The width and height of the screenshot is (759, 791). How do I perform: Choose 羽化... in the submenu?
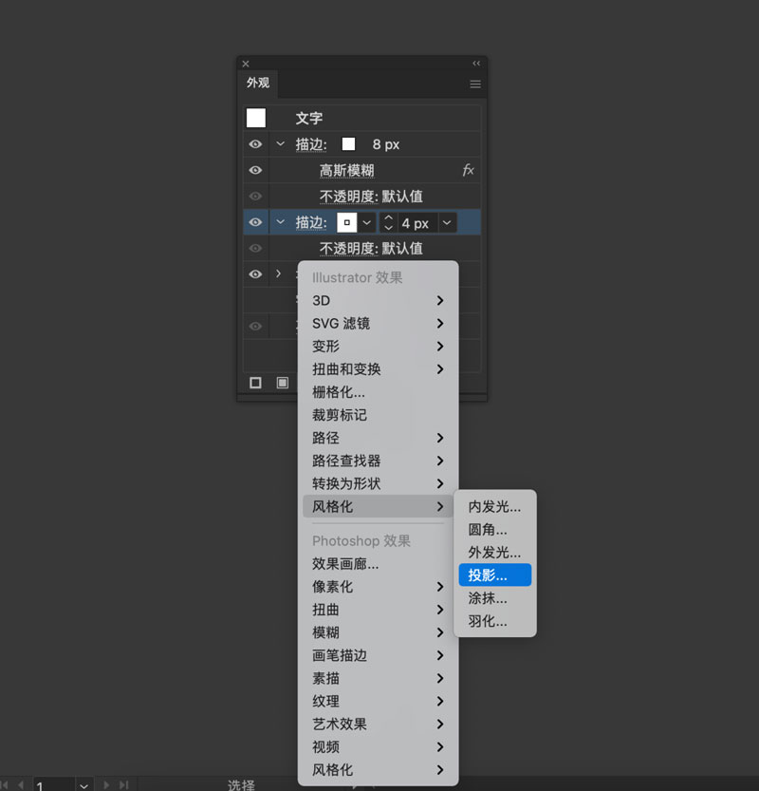pos(495,621)
